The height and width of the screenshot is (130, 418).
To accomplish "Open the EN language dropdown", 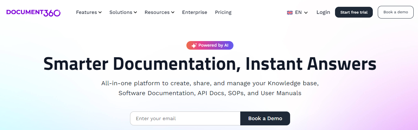I will click(x=298, y=12).
